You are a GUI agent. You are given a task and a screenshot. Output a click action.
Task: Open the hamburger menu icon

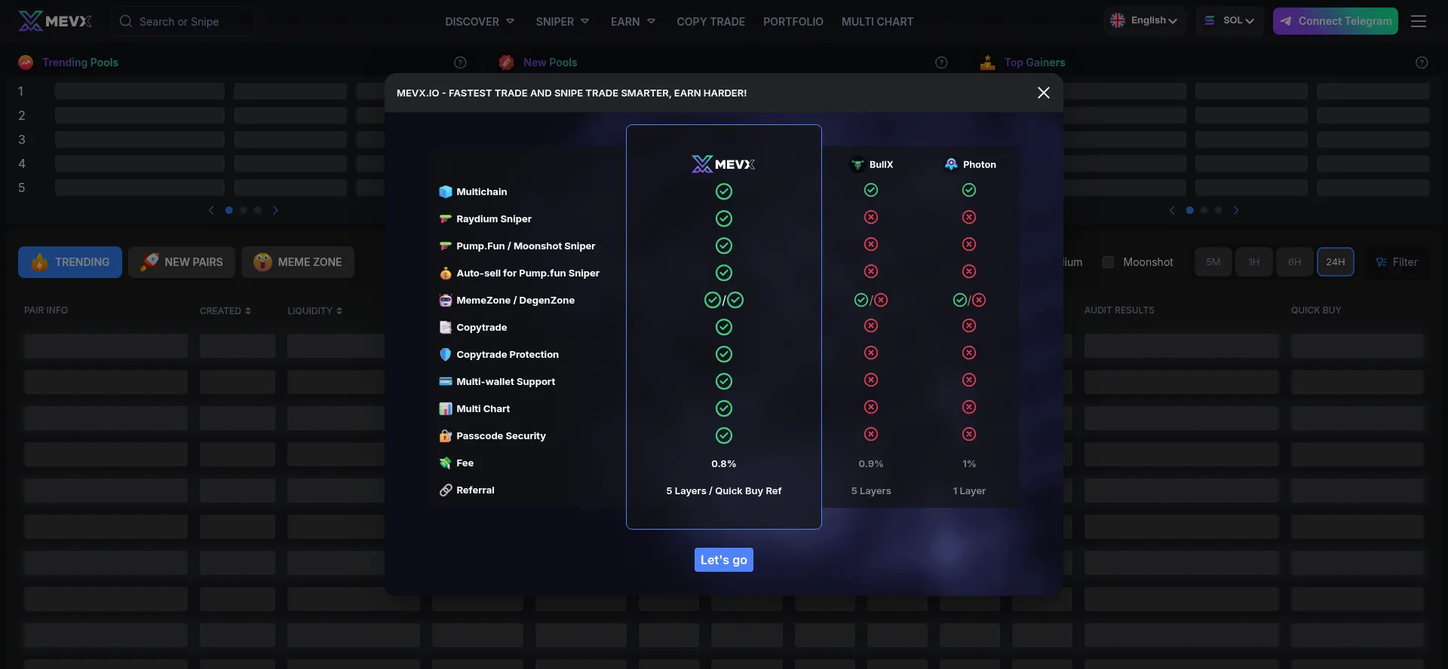pos(1418,21)
